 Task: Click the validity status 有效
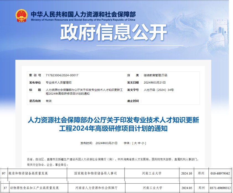49,101
